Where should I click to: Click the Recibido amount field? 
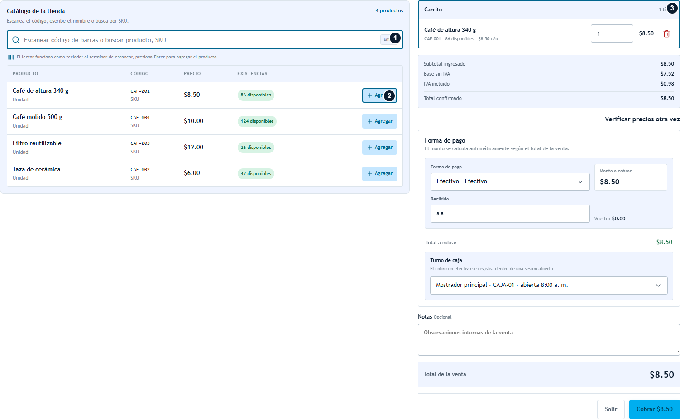[x=510, y=214]
